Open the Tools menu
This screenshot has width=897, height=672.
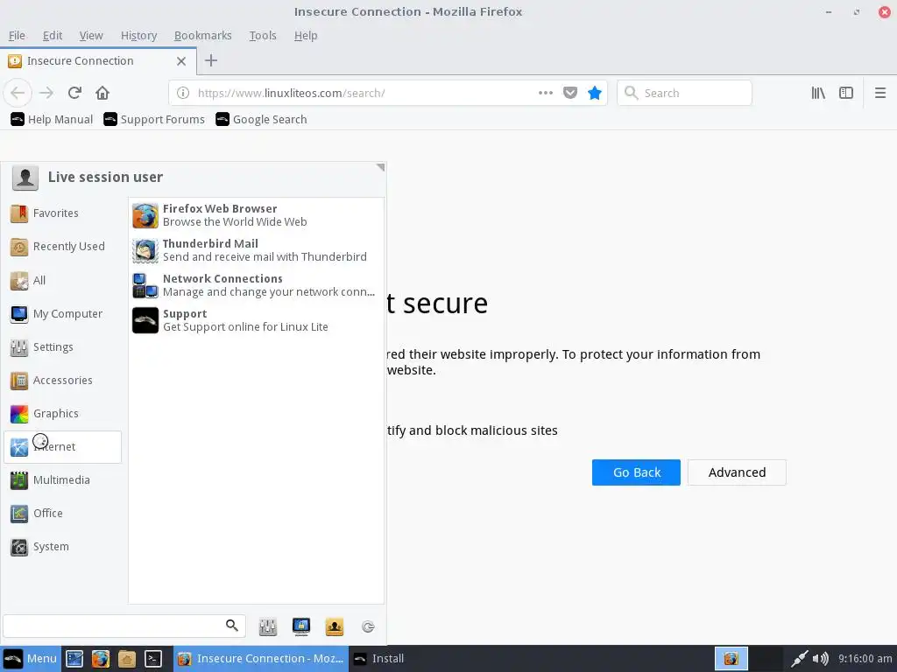[263, 35]
